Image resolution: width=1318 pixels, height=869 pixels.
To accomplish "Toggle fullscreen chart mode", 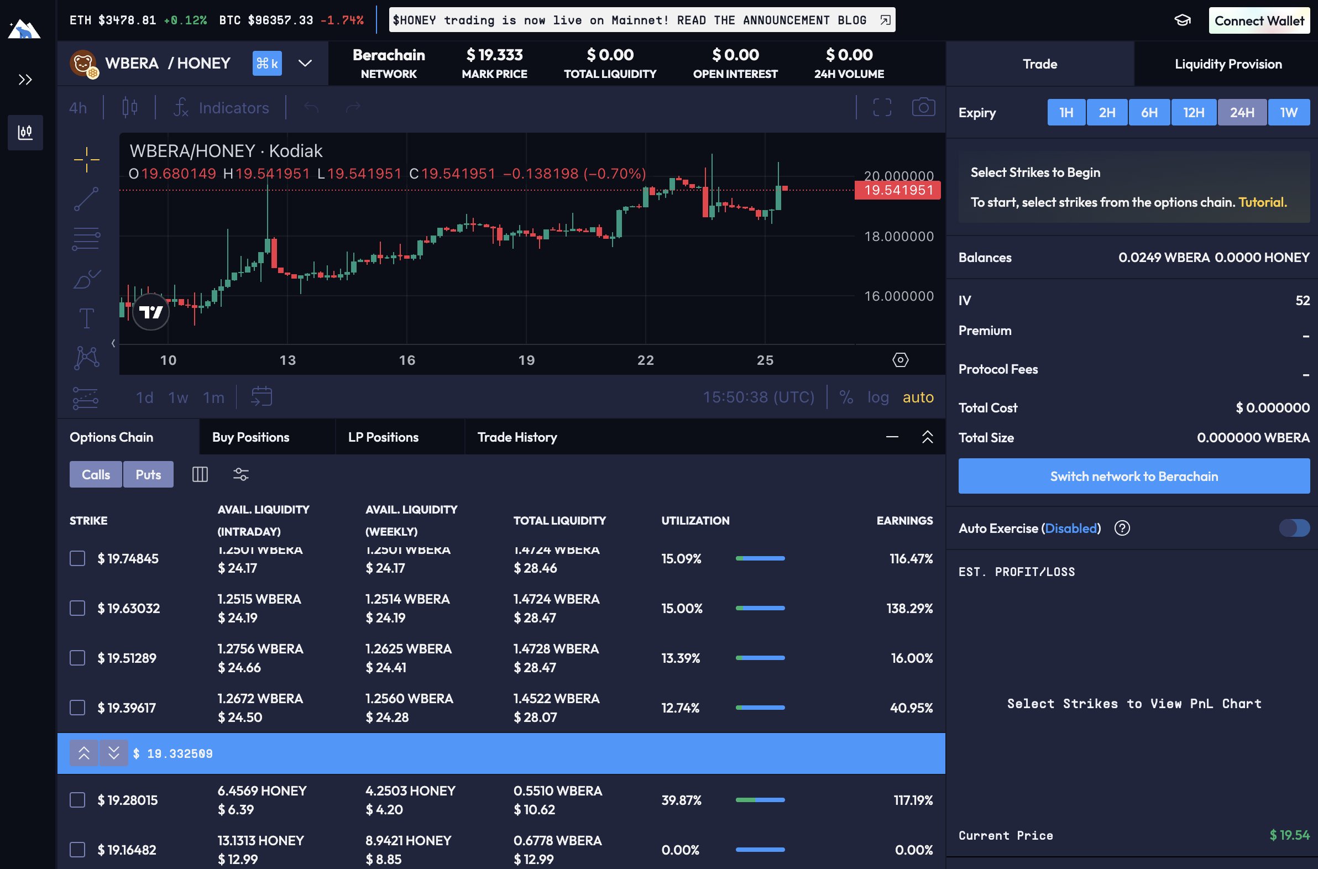I will tap(882, 107).
